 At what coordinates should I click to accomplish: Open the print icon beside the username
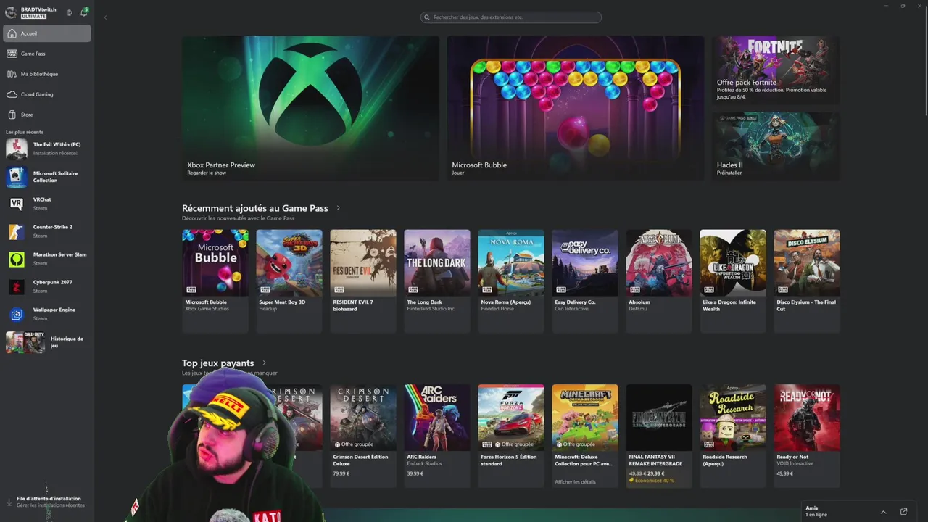click(69, 12)
